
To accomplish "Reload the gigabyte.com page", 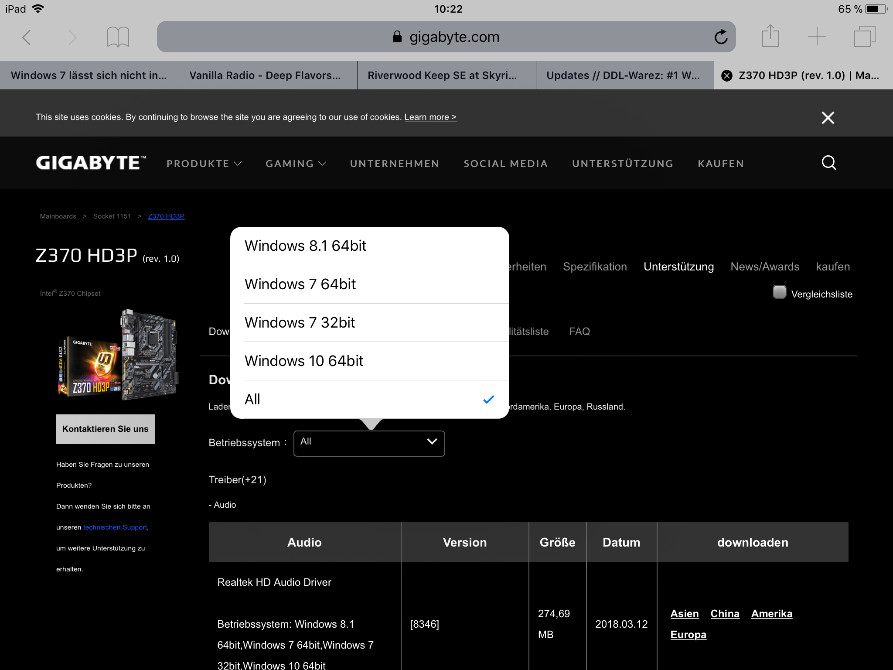I will pos(721,37).
